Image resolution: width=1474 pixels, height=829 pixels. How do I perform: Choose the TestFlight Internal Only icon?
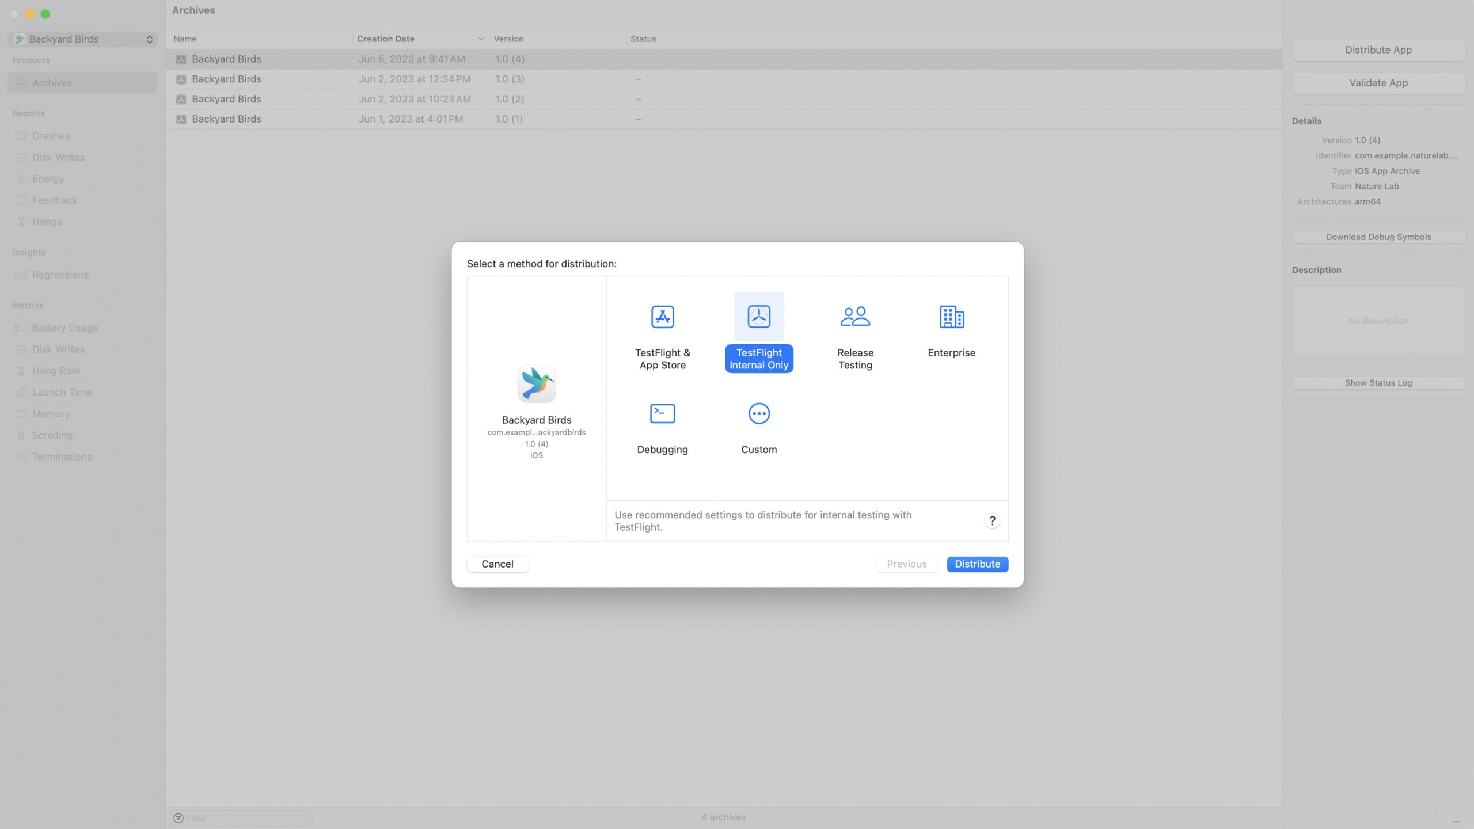click(759, 317)
